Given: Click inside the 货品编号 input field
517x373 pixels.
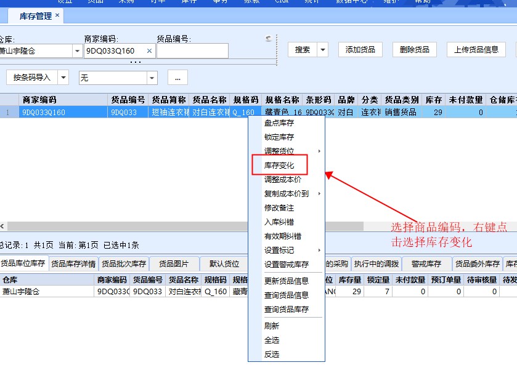Looking at the screenshot, I should pyautogui.click(x=192, y=51).
